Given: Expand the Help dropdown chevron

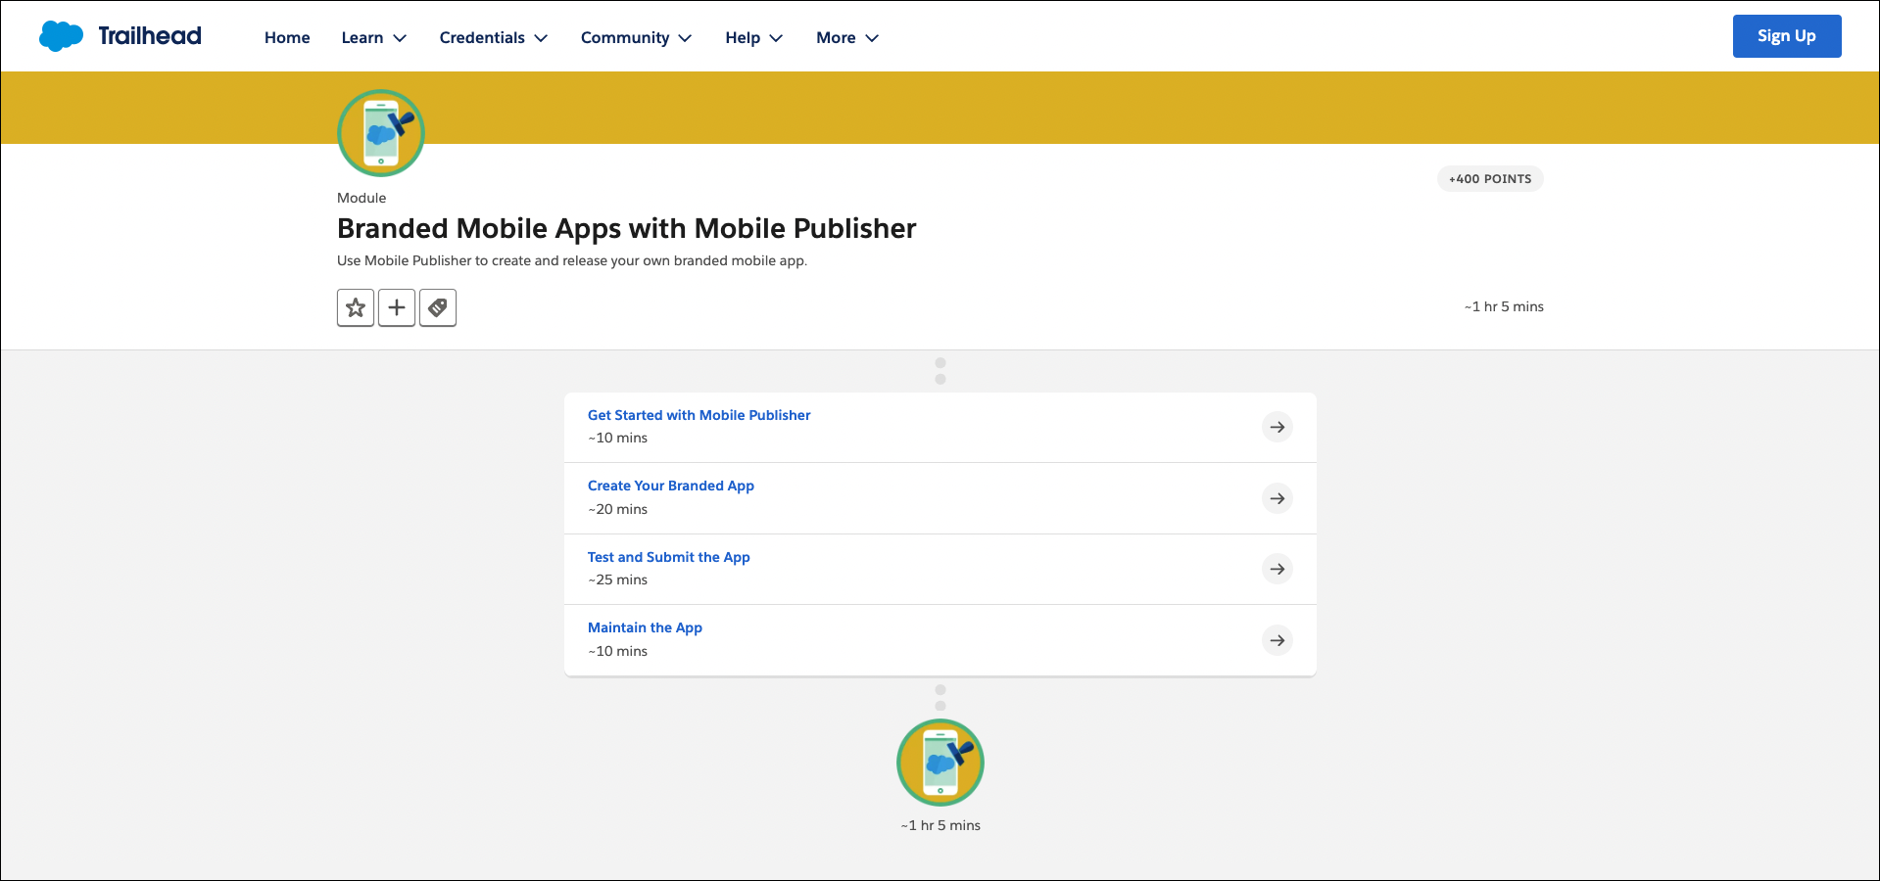Looking at the screenshot, I should click(x=776, y=38).
